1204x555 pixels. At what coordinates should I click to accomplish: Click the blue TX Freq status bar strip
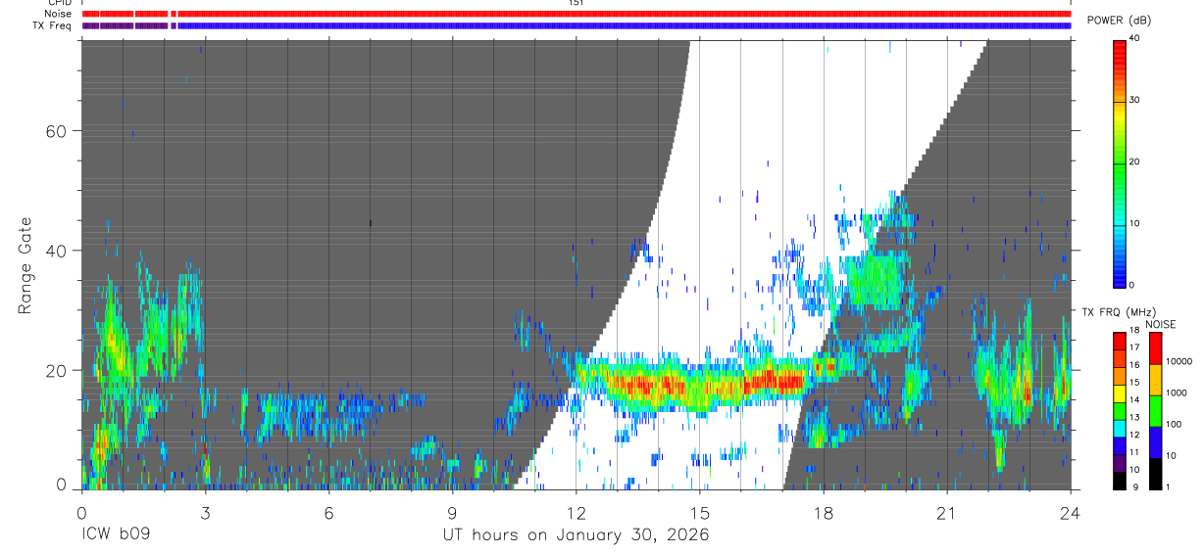[624, 25]
